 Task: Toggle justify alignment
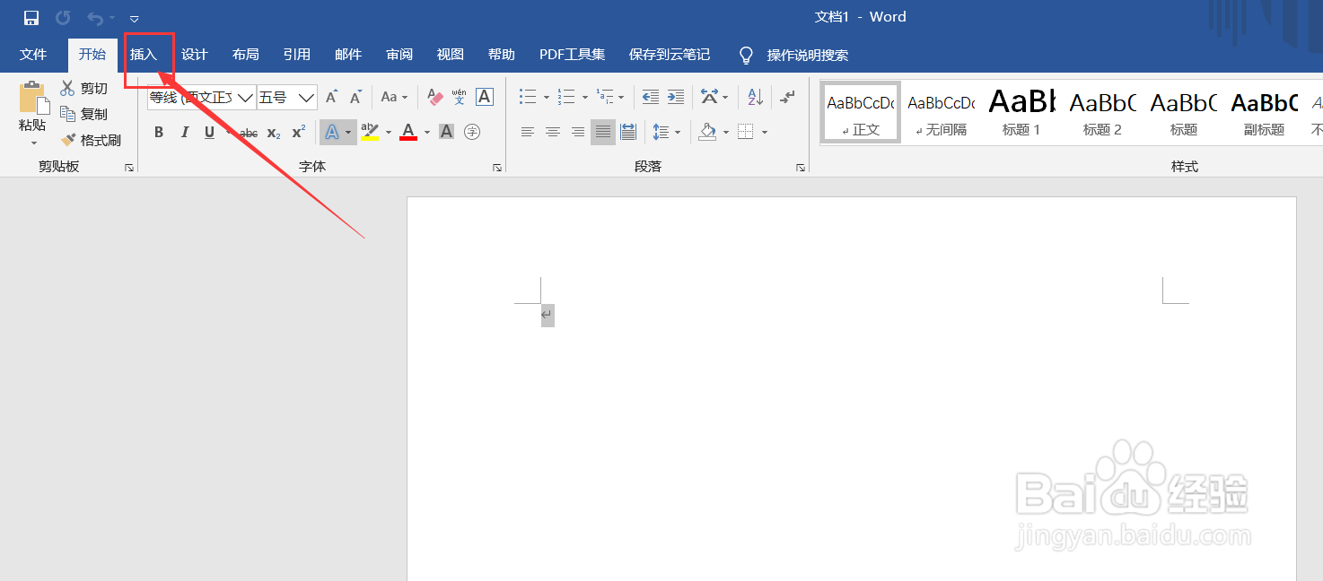(603, 133)
